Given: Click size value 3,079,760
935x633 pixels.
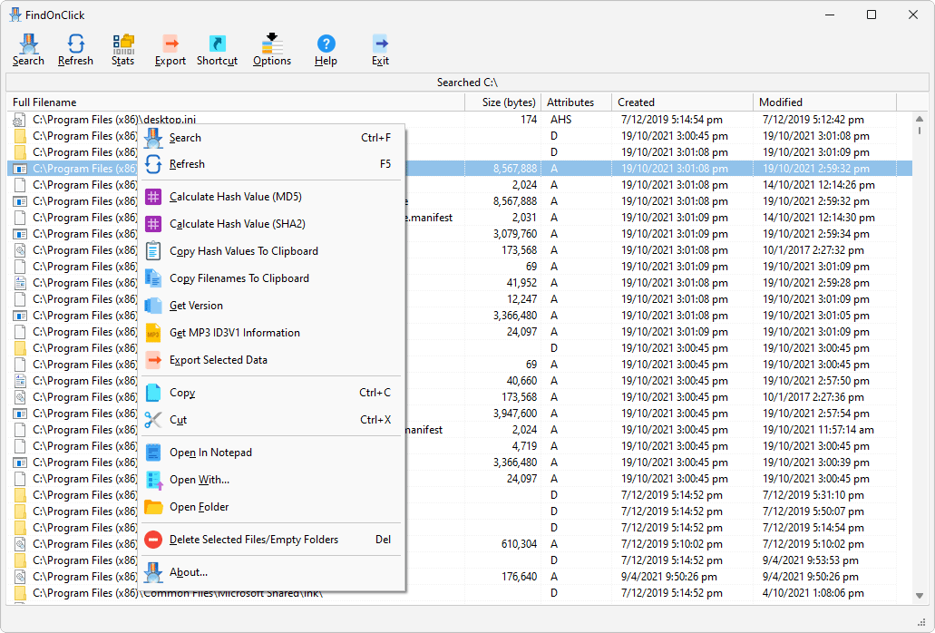Looking at the screenshot, I should [514, 234].
